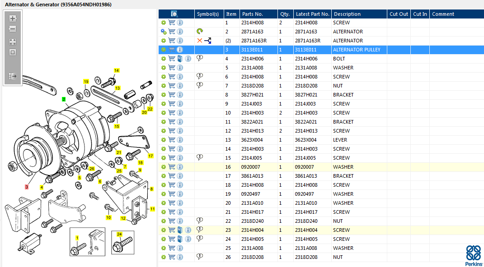This screenshot has width=484, height=267.
Task: Click the Cut In column header
Action: click(x=420, y=14)
